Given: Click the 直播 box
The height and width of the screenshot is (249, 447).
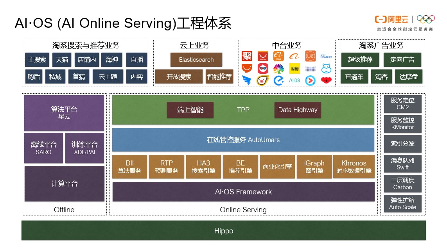Looking at the screenshot, I should coord(137,60).
